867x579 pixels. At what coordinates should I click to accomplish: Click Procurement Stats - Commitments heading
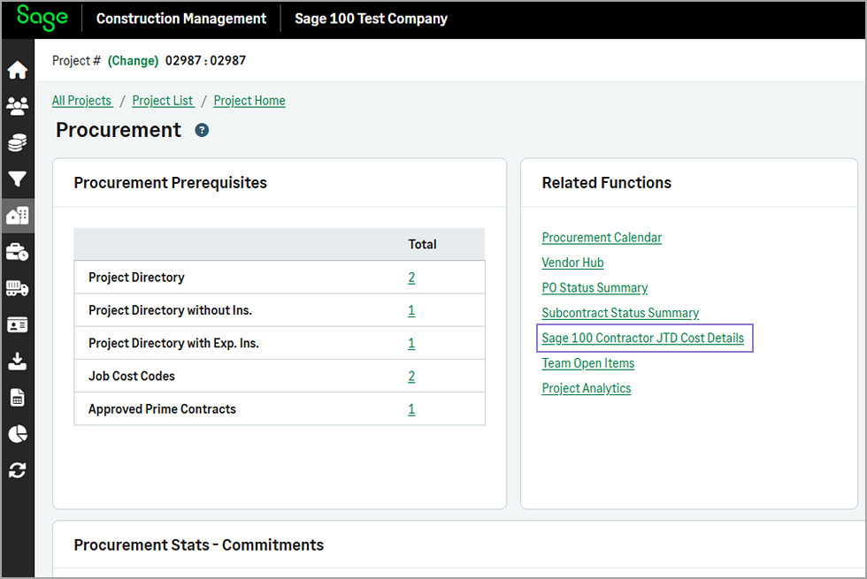coord(199,545)
